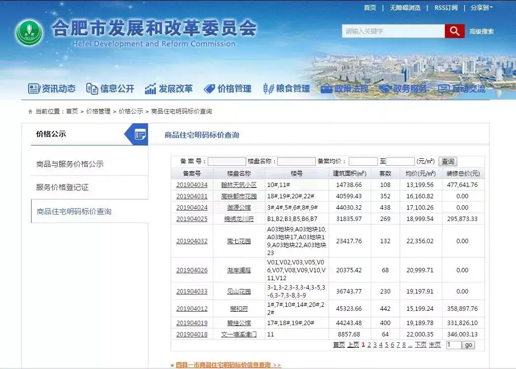Viewport: 516px width, 369px height.
Task: Open 粮食管理 wheat icon in navigation
Action: point(268,89)
